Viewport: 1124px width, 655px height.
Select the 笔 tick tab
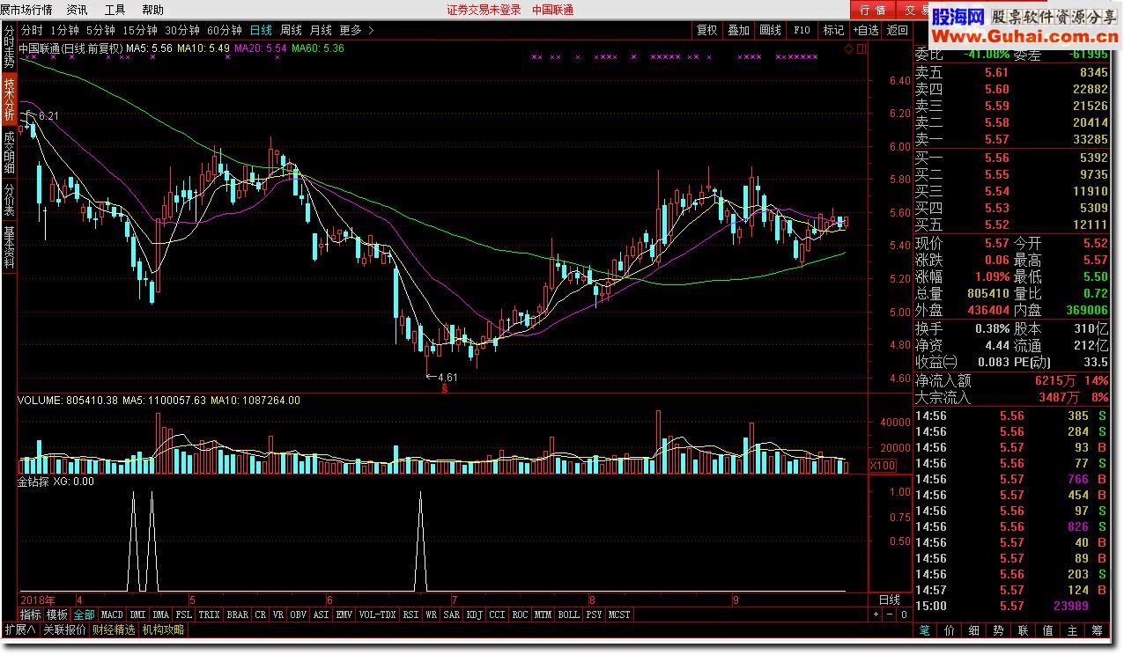pyautogui.click(x=925, y=630)
